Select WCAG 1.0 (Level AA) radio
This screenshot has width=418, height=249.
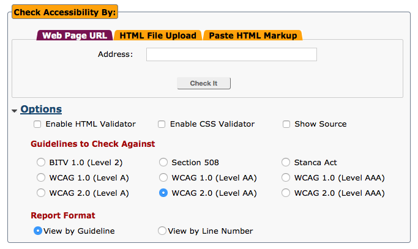point(163,178)
